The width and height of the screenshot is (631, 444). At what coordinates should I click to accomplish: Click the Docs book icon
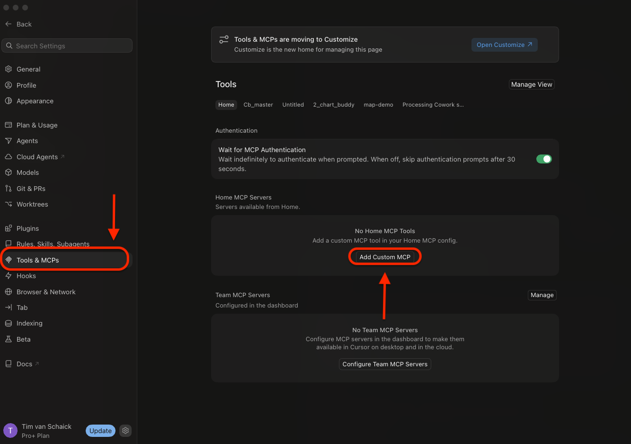(9, 364)
